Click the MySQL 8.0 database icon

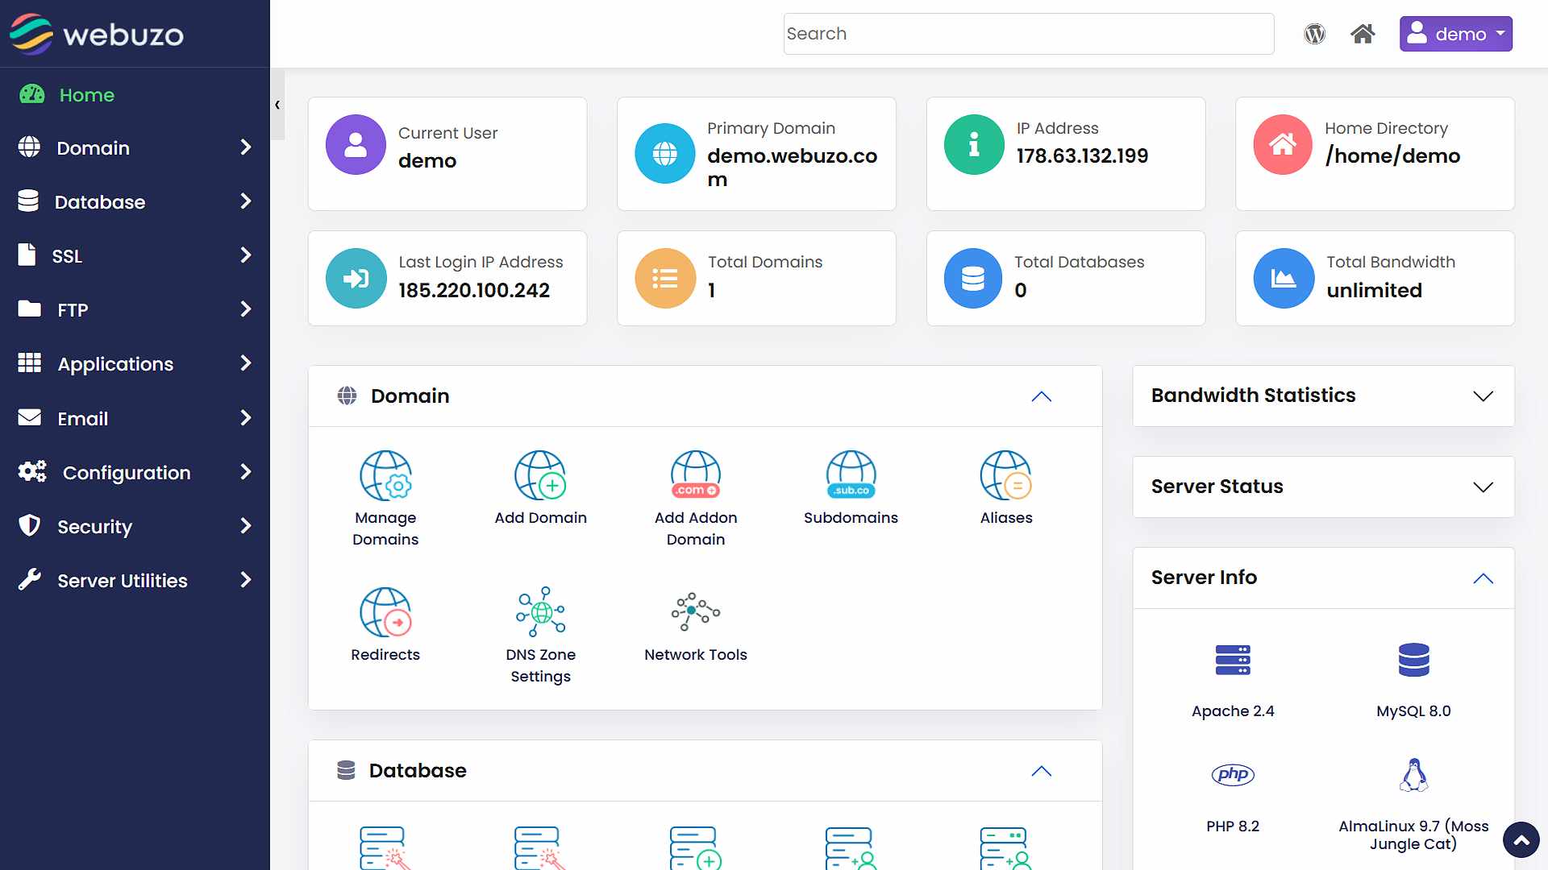point(1413,660)
